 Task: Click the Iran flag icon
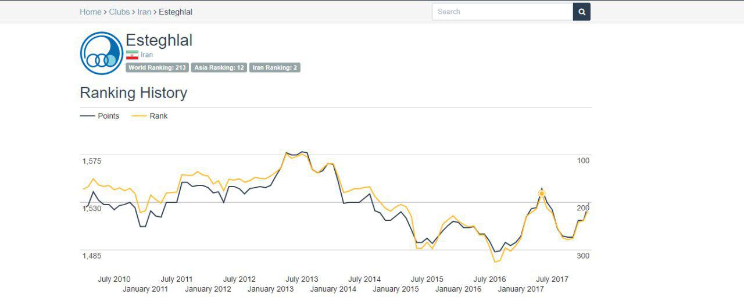[132, 55]
